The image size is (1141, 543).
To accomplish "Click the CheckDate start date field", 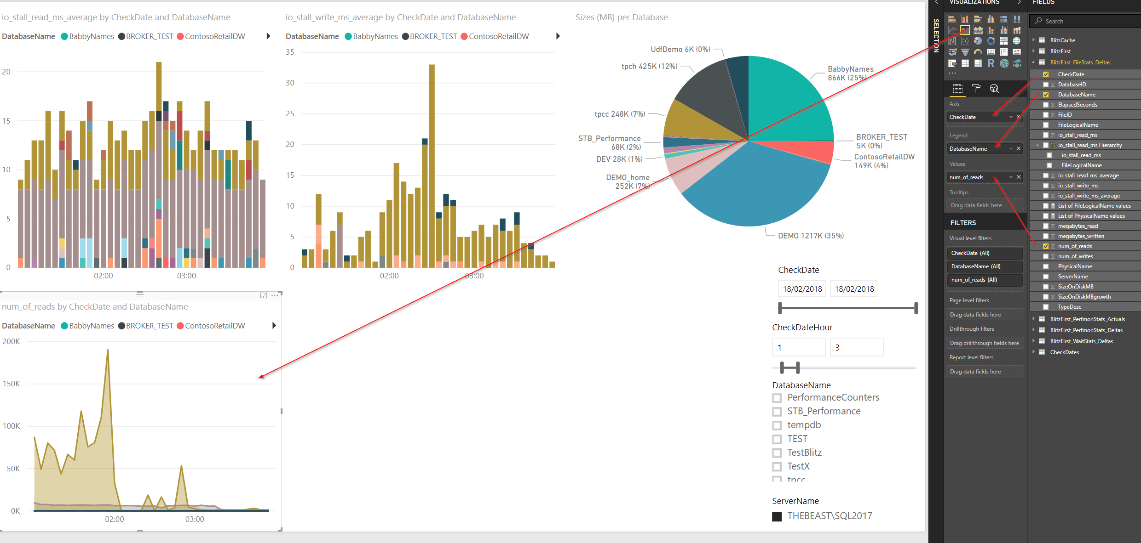I will [802, 289].
